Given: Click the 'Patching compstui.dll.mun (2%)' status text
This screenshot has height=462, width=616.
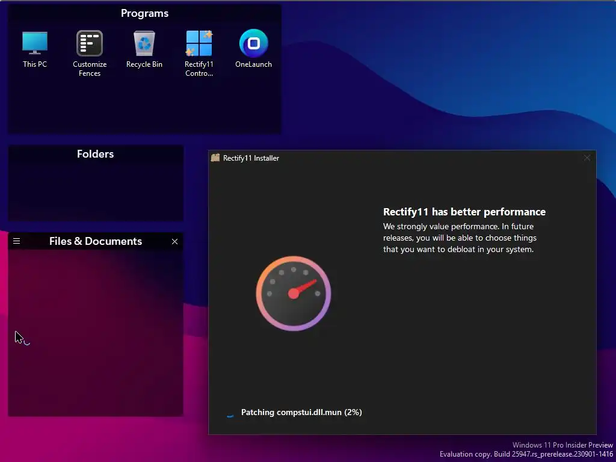Looking at the screenshot, I should (x=301, y=412).
